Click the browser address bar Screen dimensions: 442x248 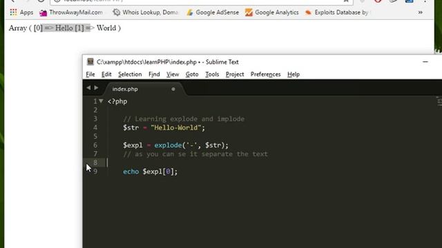tap(200, 1)
